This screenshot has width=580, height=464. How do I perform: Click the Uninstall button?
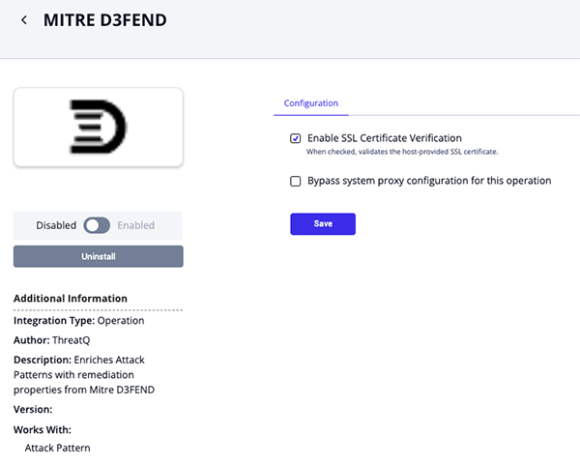(x=99, y=256)
